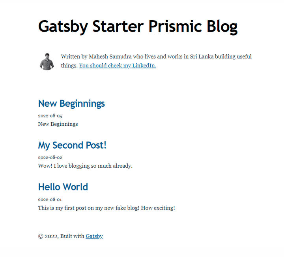
Task: Follow the Gatsby link in the footer
Action: pyautogui.click(x=94, y=236)
